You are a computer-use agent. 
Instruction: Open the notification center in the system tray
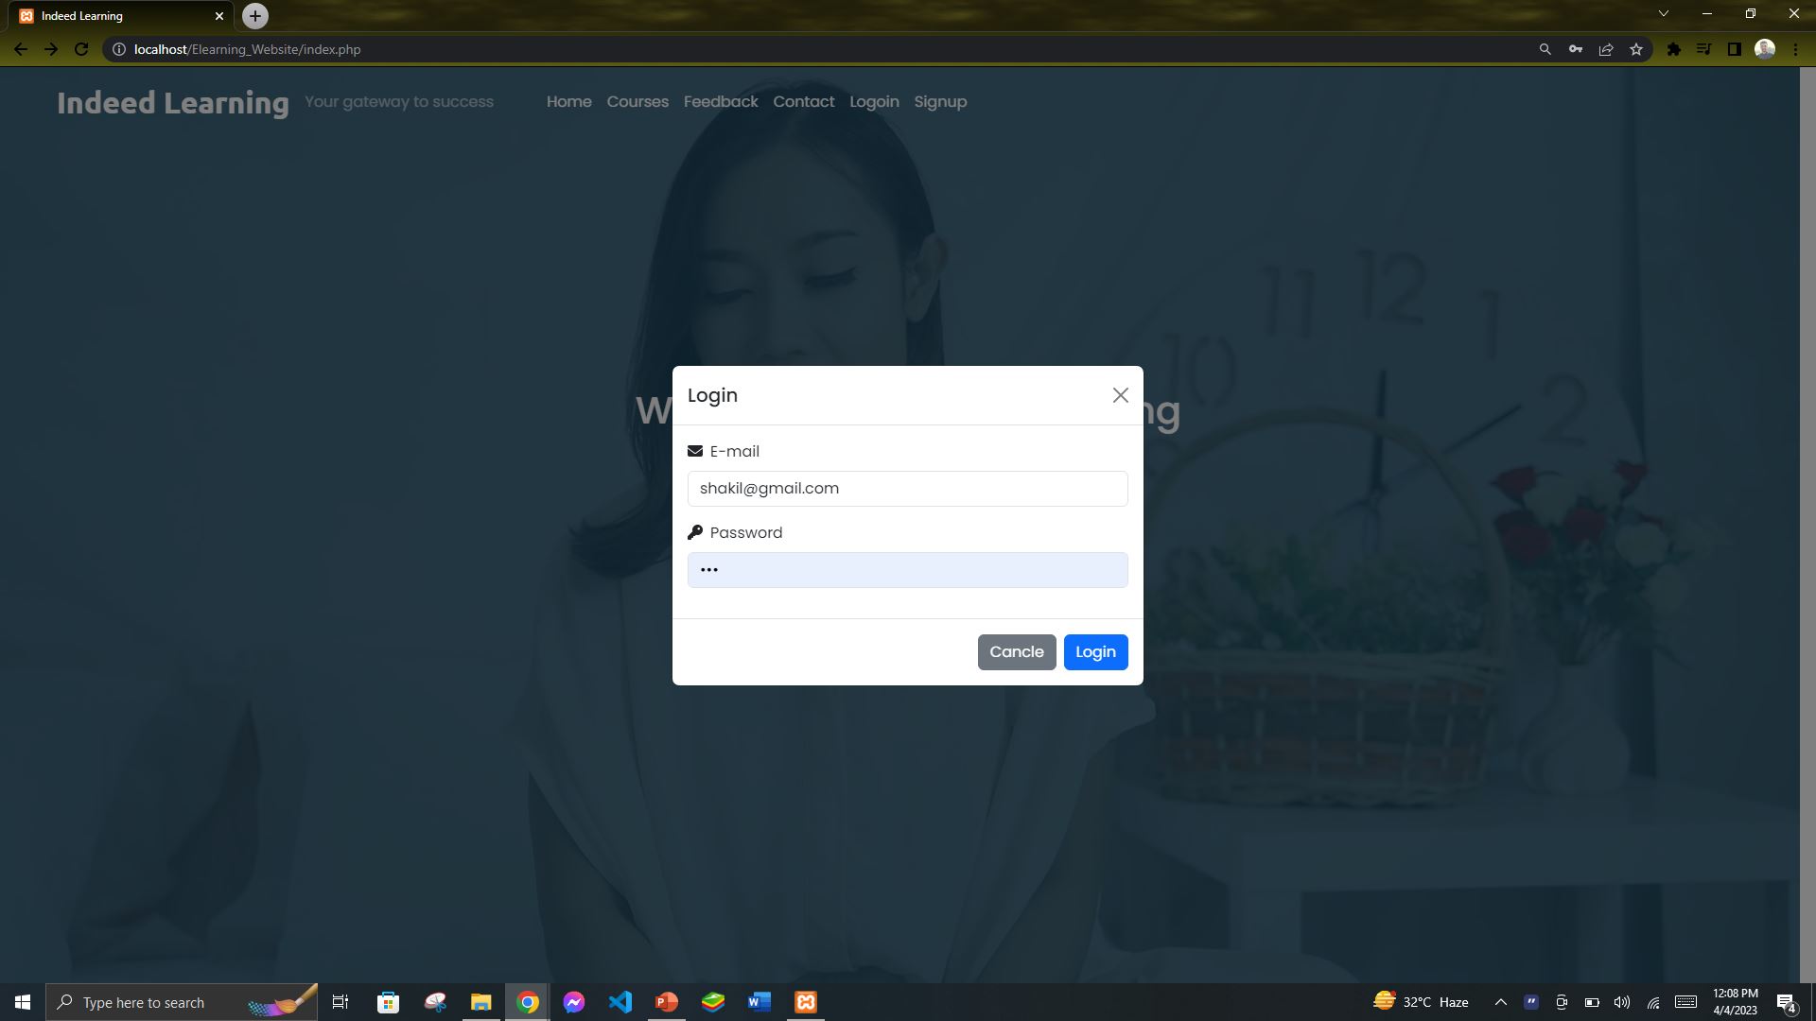[x=1787, y=1001]
